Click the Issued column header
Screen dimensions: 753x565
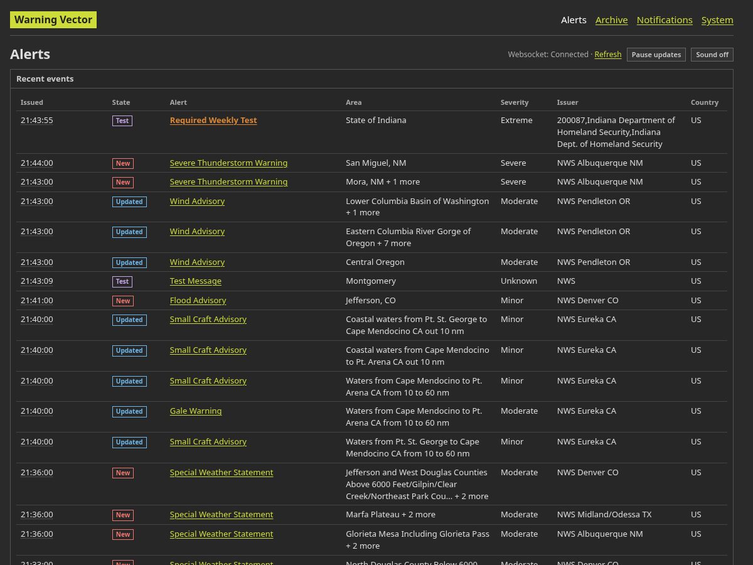(x=32, y=102)
